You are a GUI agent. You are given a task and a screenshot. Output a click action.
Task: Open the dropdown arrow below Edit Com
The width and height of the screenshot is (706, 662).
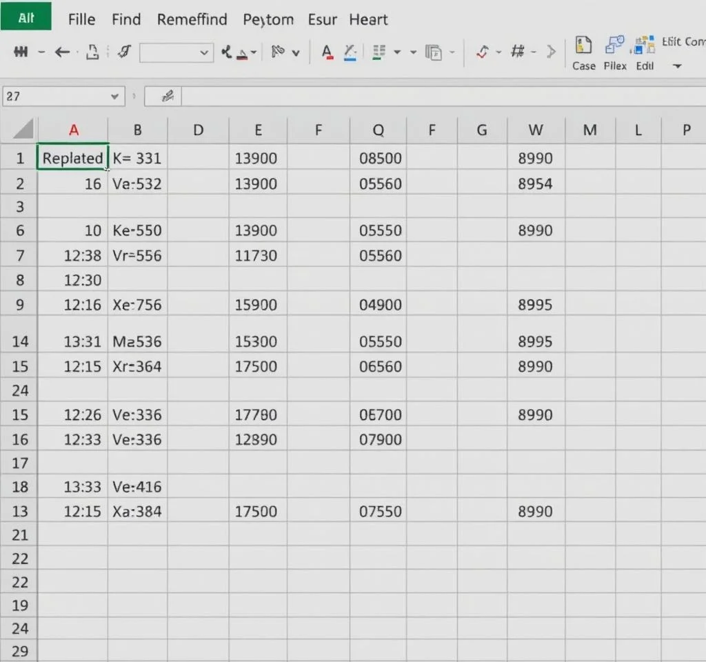(676, 66)
